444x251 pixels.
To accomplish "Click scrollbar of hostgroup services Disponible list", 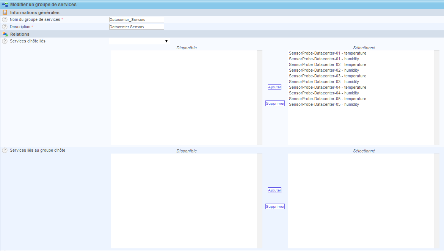I will click(x=259, y=201).
